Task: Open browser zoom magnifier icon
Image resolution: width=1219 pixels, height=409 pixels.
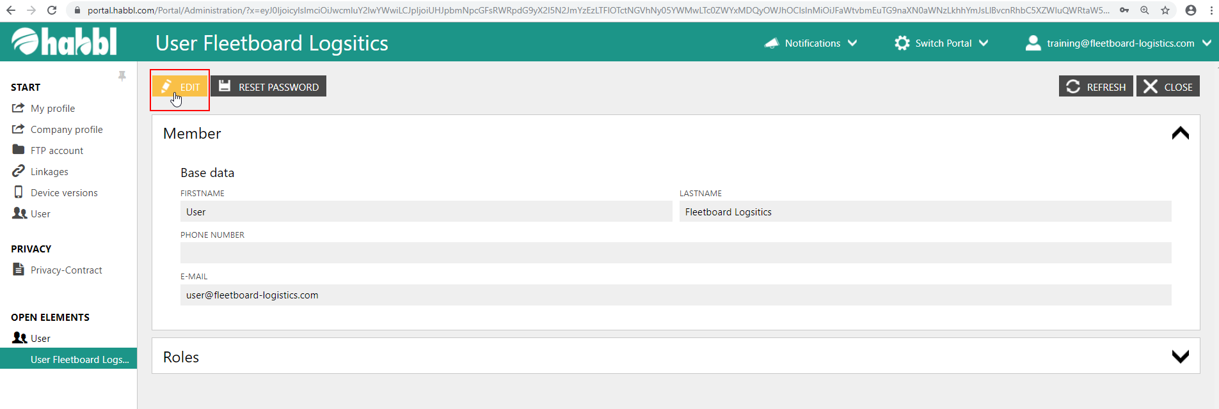Action: pos(1145,10)
